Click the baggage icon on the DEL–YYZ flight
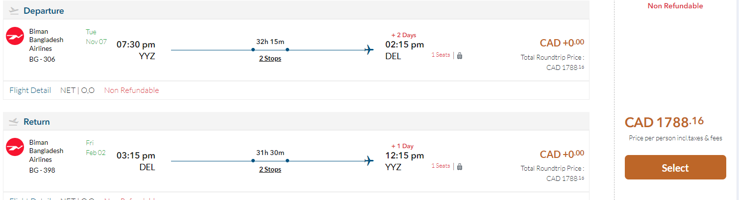Screen dimensions: 739x200 pos(460,167)
